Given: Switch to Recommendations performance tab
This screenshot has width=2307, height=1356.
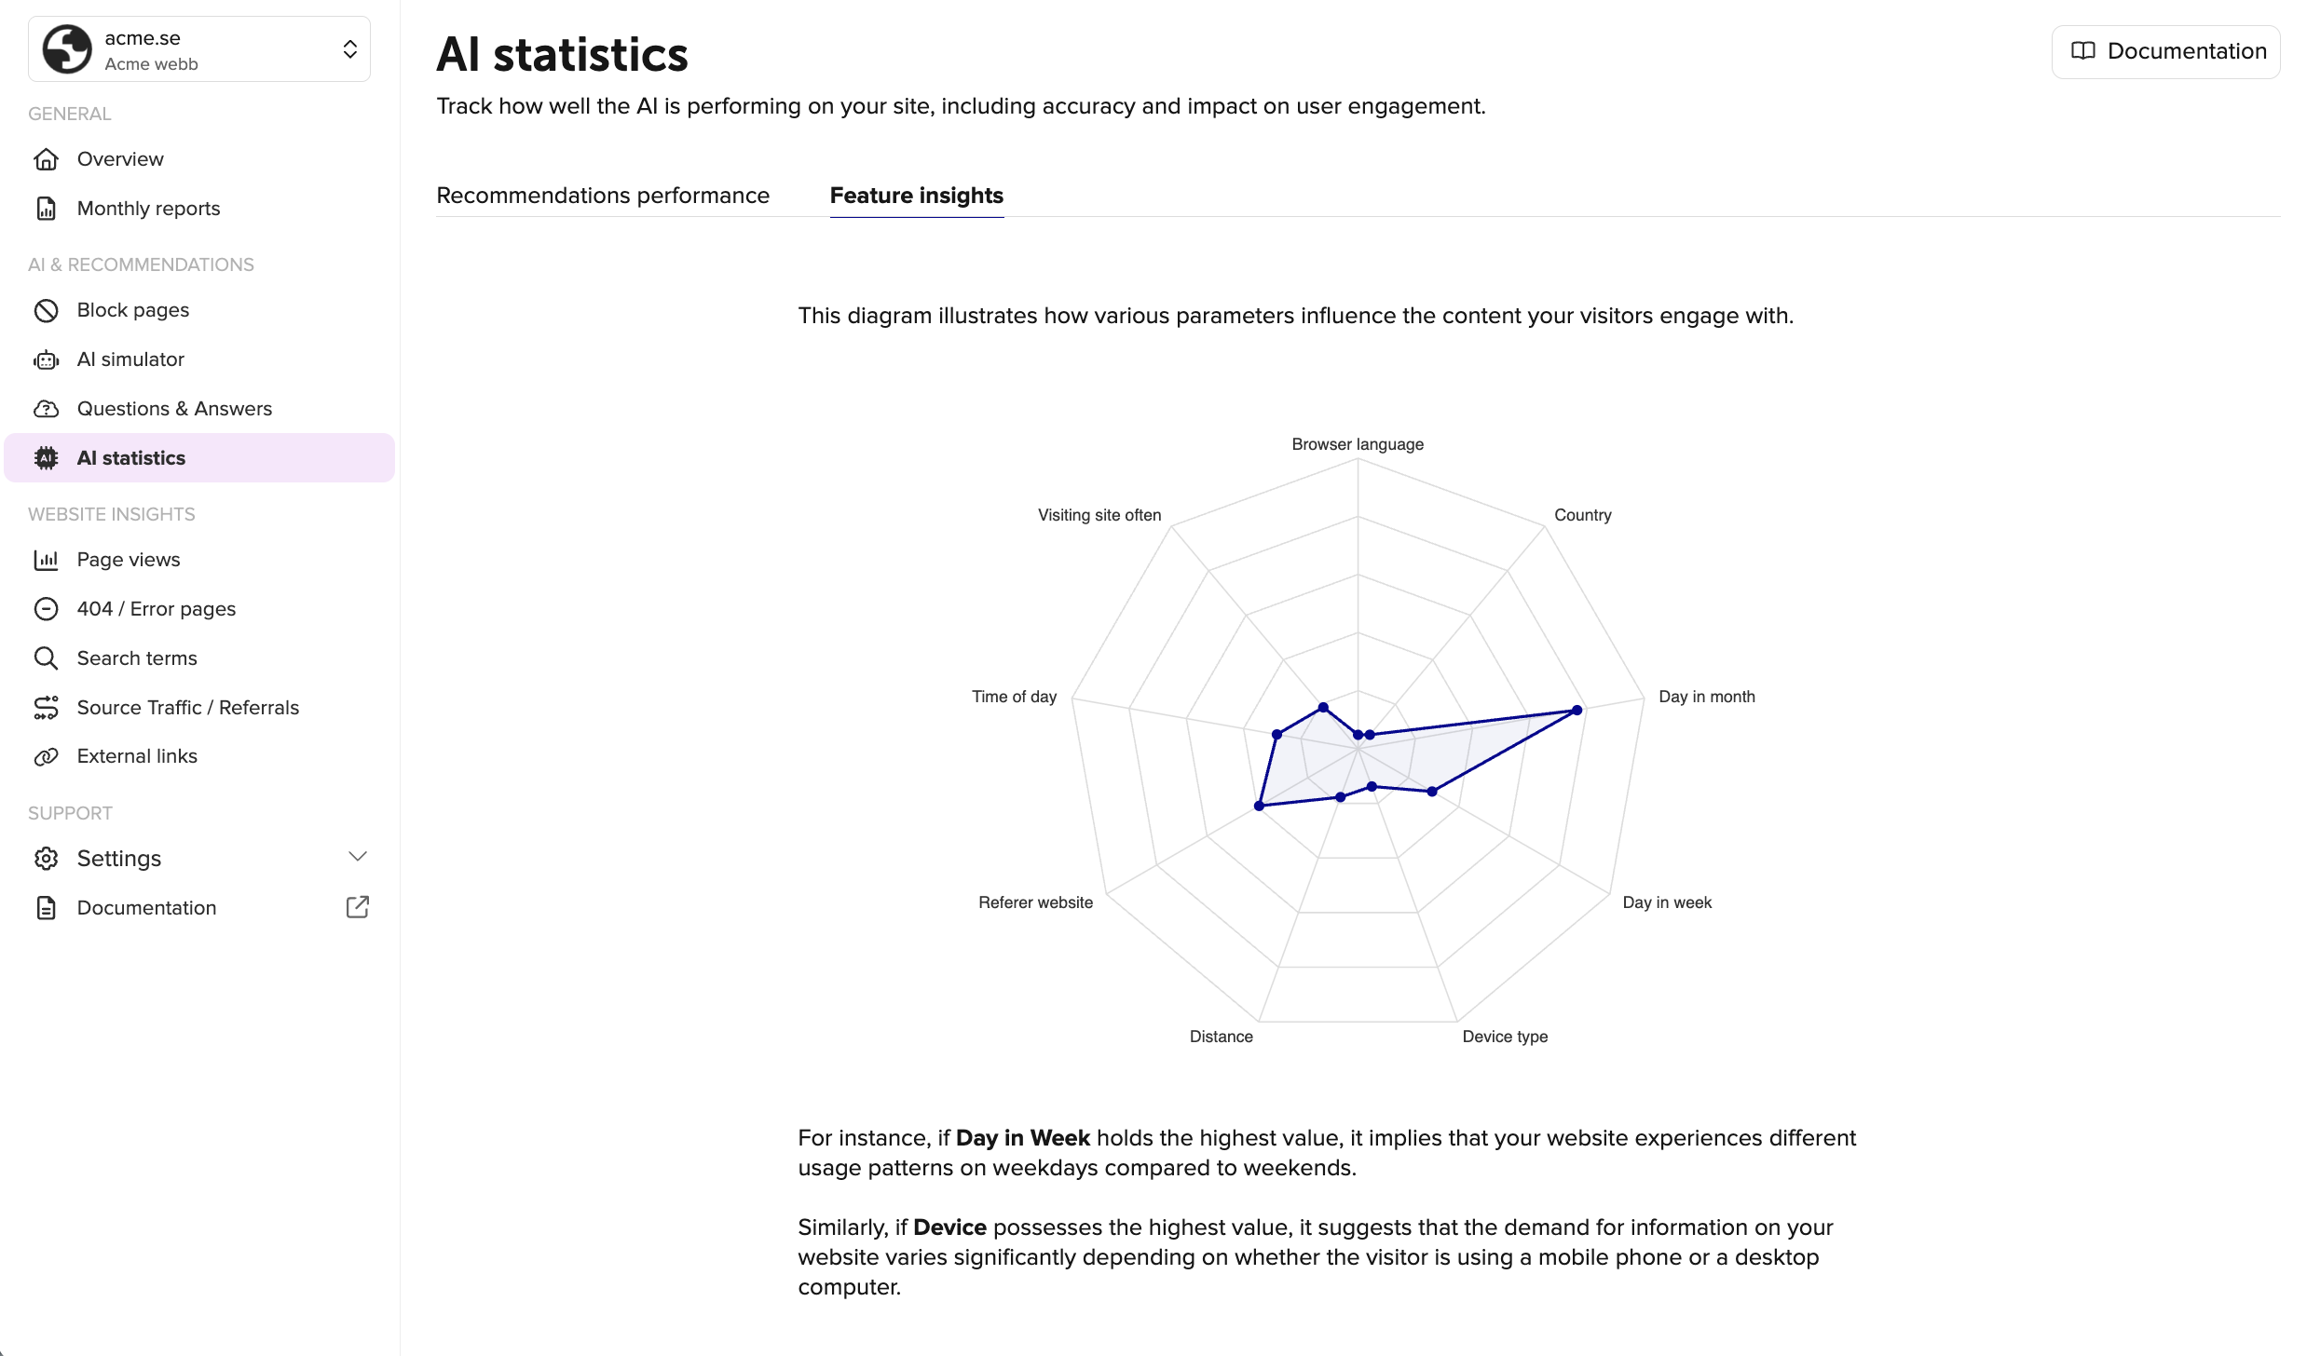Looking at the screenshot, I should 602,195.
